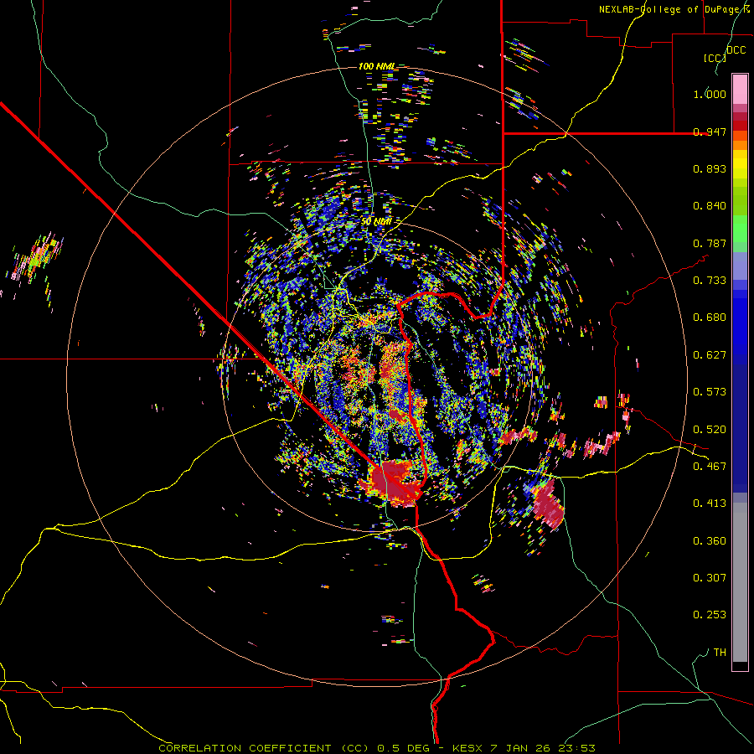This screenshot has height=754, width=754.
Task: Select the 0.947 scale value
Action: [x=710, y=132]
